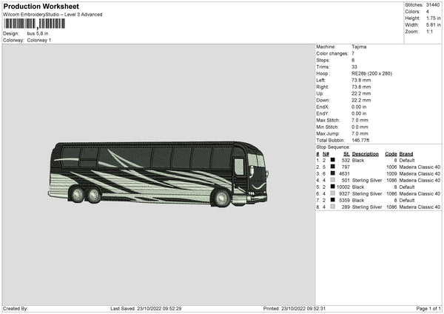This screenshot has width=444, height=314.
Task: Click the bus embroidery design preview
Action: (x=158, y=174)
